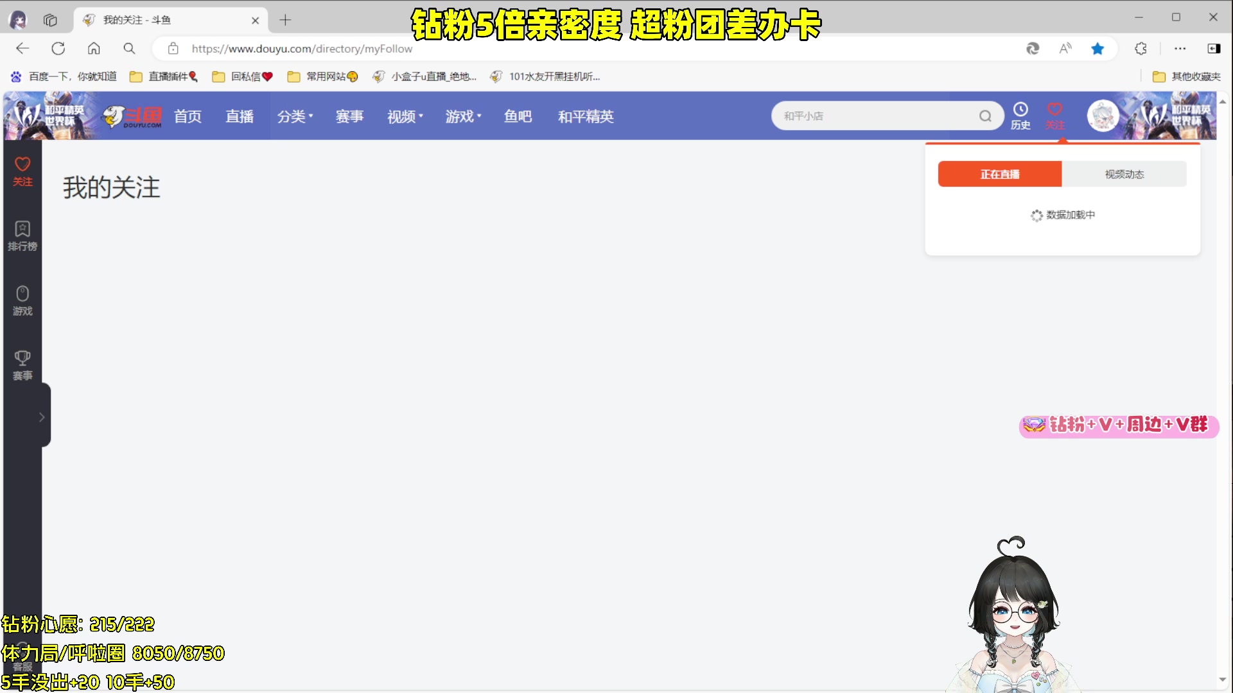Click the 关注 heart icon in top navbar
1233x693 pixels.
point(1055,115)
